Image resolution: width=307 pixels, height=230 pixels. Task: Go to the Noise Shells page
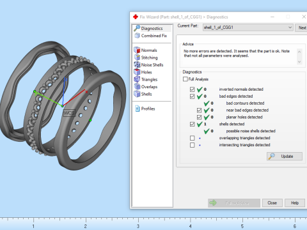(x=152, y=65)
